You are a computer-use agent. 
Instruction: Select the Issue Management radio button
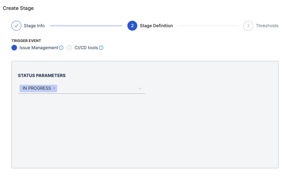(x=14, y=48)
